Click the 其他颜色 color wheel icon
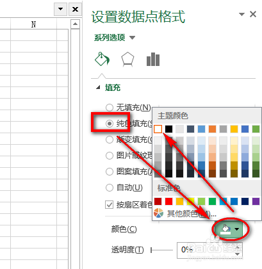 click(158, 213)
